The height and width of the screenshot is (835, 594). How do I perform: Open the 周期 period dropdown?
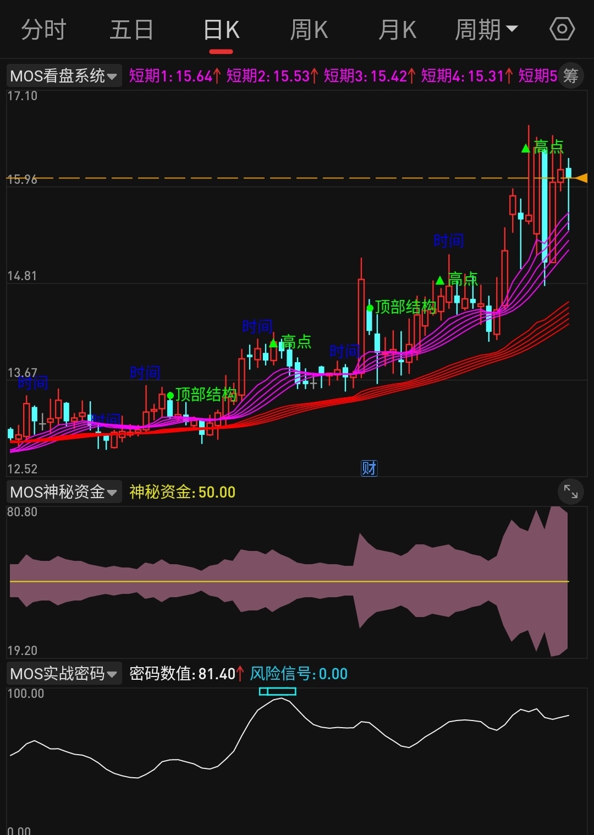pos(486,30)
